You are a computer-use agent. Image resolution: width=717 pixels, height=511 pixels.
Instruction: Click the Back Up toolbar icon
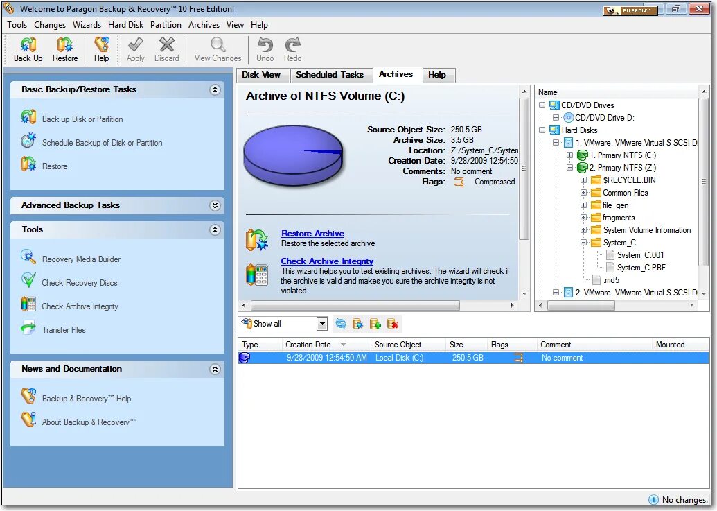pos(28,45)
